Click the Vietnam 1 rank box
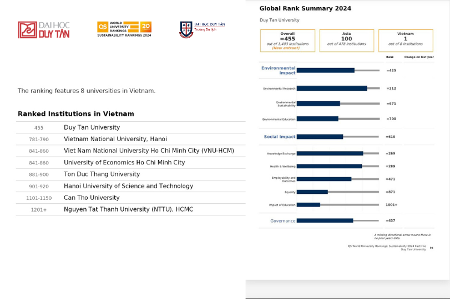The height and width of the screenshot is (299, 450). pos(406,40)
